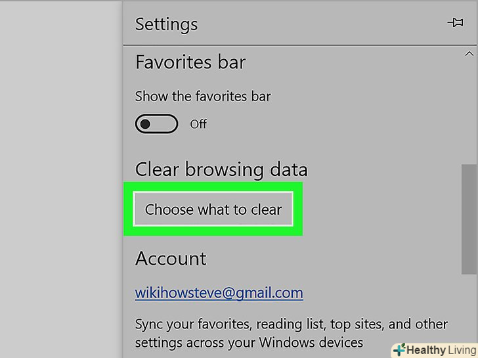Image resolution: width=478 pixels, height=358 pixels.
Task: Pin the Settings pane open
Action: [455, 23]
